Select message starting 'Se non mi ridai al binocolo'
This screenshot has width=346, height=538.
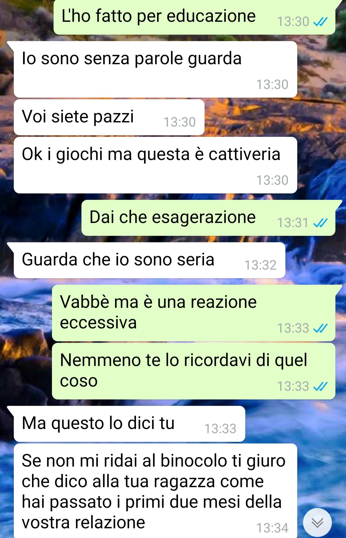click(x=155, y=491)
